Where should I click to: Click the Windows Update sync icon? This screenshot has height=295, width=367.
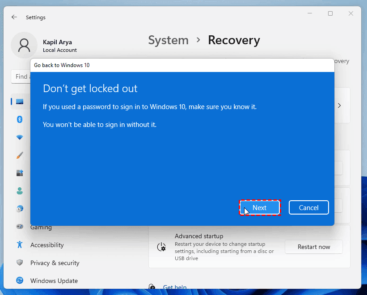click(x=20, y=280)
